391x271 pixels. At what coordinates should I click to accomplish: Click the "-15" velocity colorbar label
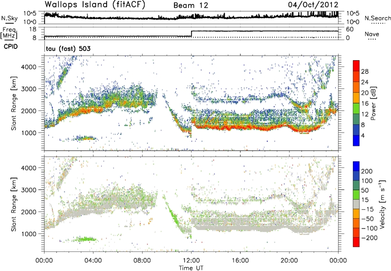click(368, 209)
